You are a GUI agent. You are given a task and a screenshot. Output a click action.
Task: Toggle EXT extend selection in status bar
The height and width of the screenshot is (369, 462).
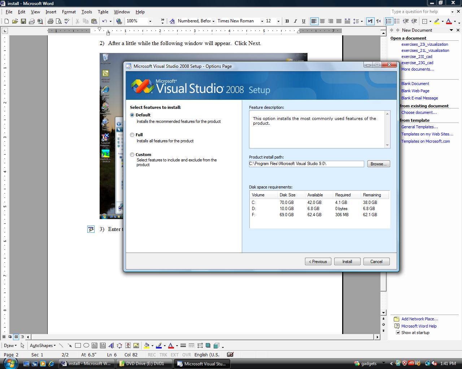(x=175, y=355)
